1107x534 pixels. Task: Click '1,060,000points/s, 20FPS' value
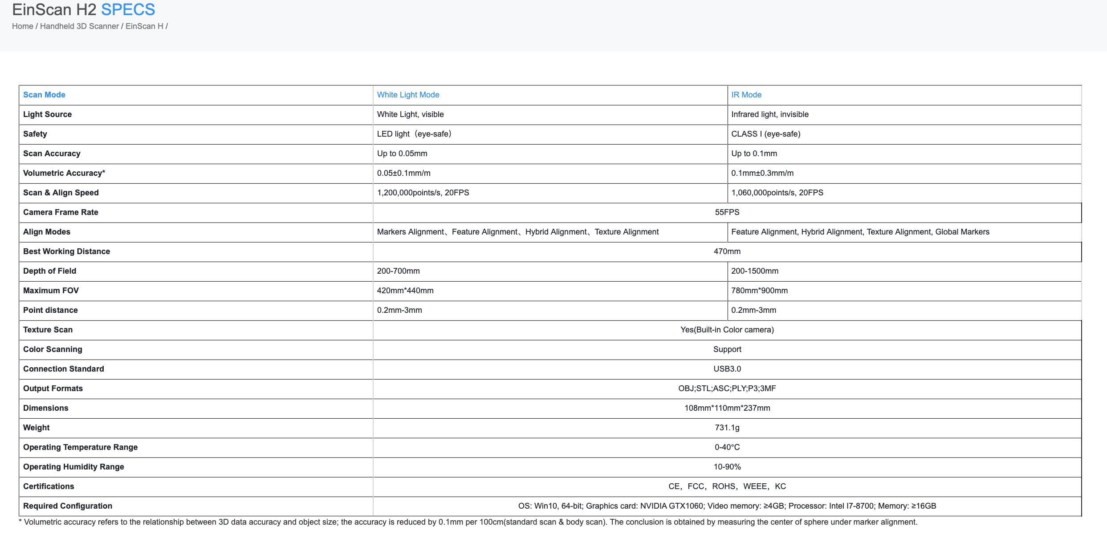[x=777, y=193]
